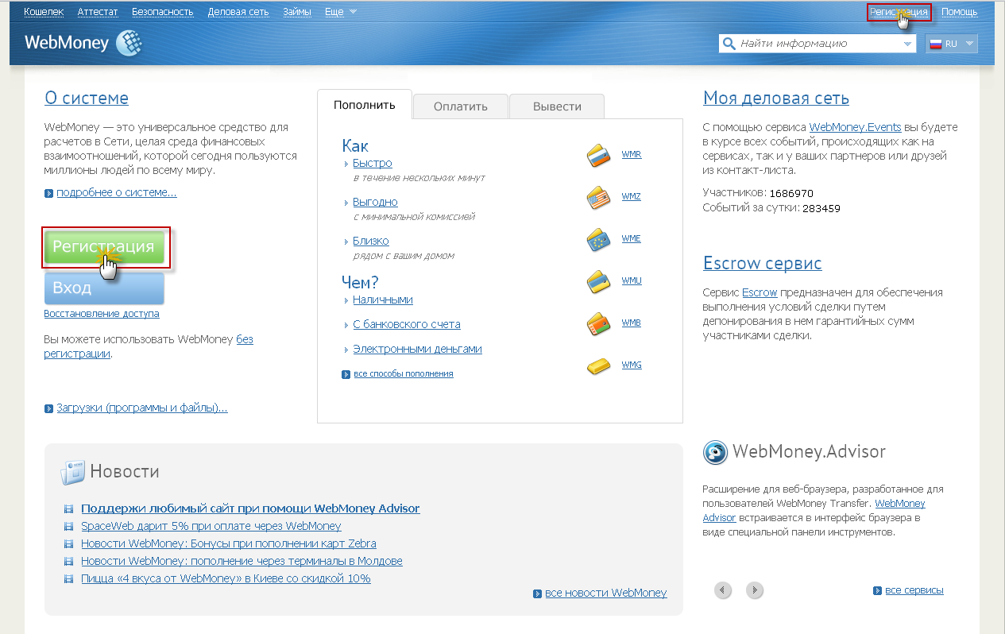Click the WME wallet icon
1005x634 pixels.
598,239
